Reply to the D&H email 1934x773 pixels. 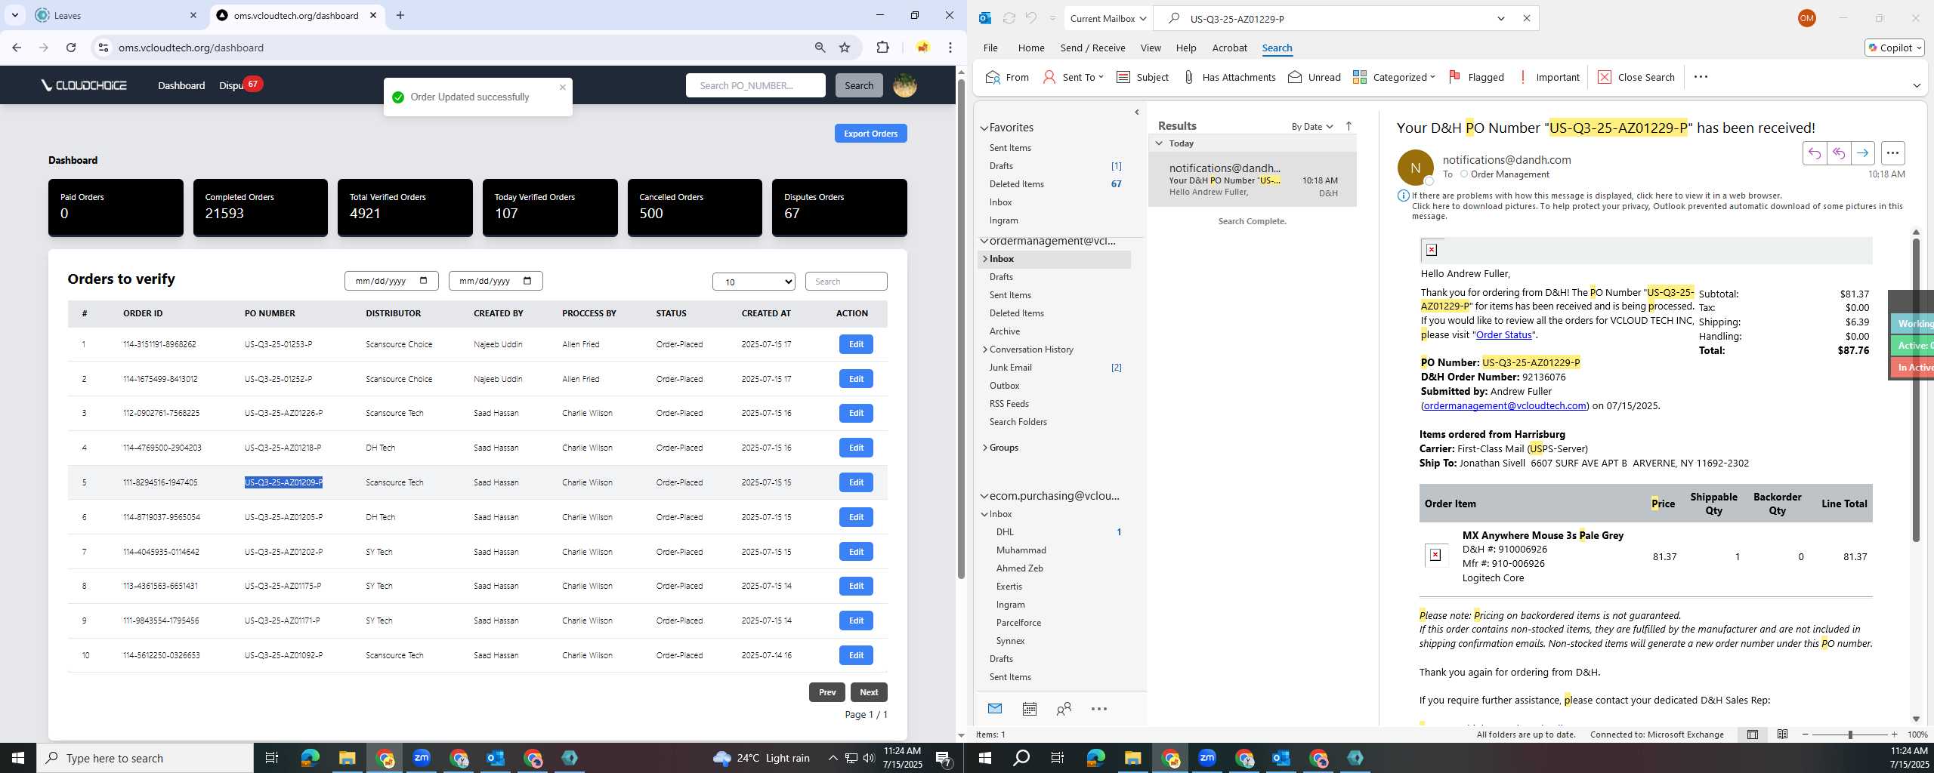pyautogui.click(x=1814, y=153)
